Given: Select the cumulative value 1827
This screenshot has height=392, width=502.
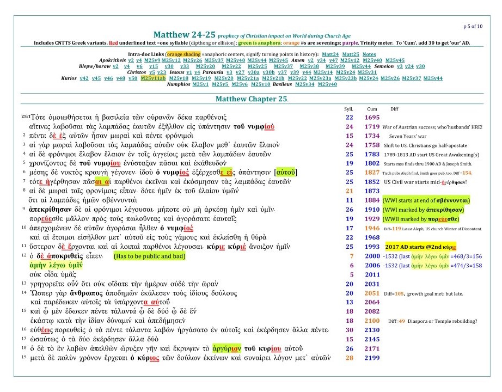Looking at the screenshot, I should (372, 173).
